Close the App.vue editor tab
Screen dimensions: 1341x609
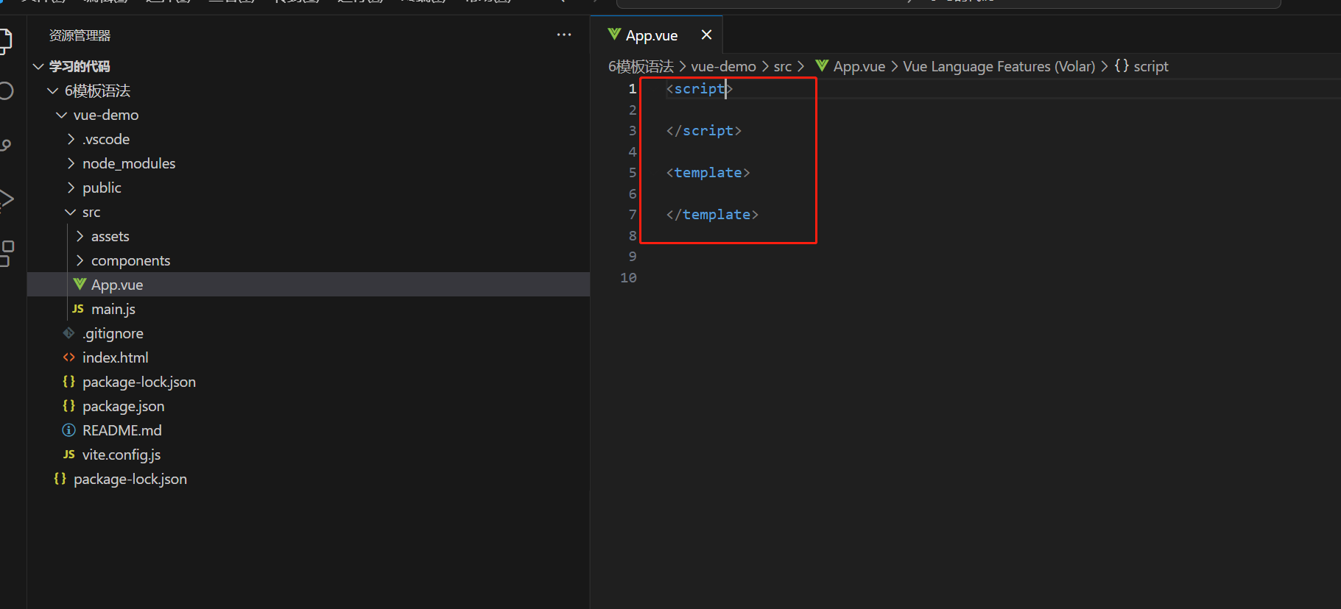tap(706, 35)
